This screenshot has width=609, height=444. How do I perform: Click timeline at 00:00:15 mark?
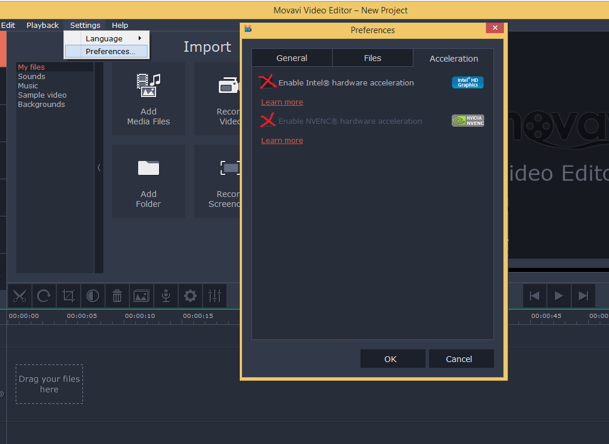pos(198,316)
